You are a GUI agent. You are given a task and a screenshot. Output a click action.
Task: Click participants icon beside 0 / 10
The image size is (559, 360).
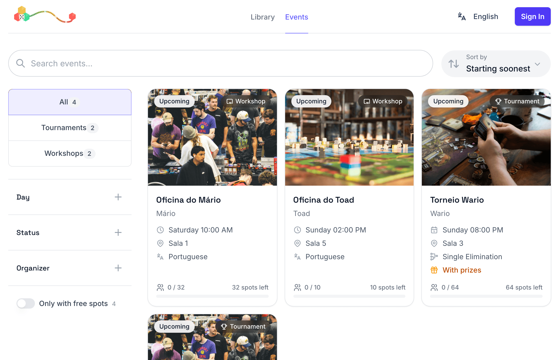point(297,287)
